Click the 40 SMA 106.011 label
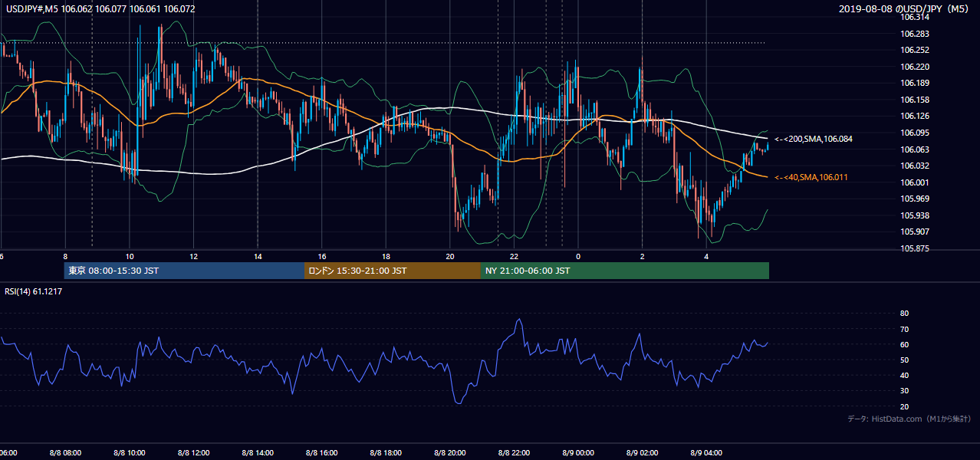The width and height of the screenshot is (980, 460). click(x=811, y=178)
